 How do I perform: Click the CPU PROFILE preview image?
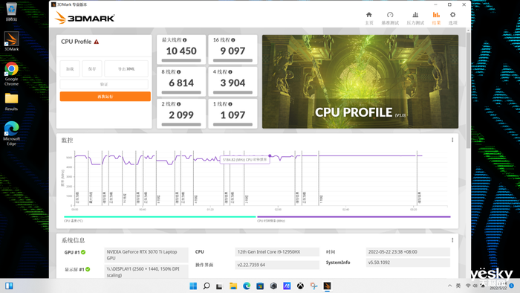pos(360,82)
